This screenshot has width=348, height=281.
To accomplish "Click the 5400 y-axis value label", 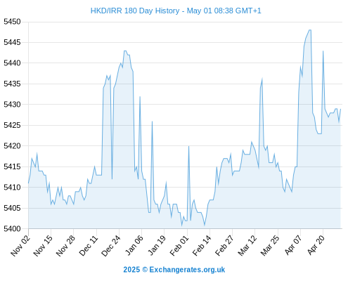I will pyautogui.click(x=12, y=229).
